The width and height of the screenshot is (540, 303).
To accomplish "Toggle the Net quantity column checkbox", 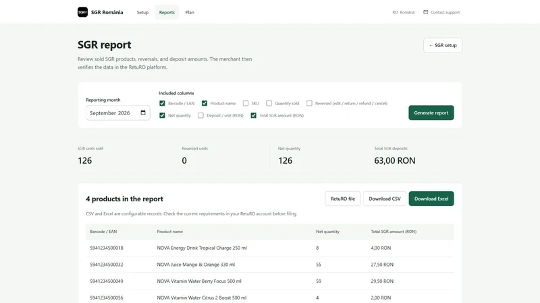I will pyautogui.click(x=162, y=115).
